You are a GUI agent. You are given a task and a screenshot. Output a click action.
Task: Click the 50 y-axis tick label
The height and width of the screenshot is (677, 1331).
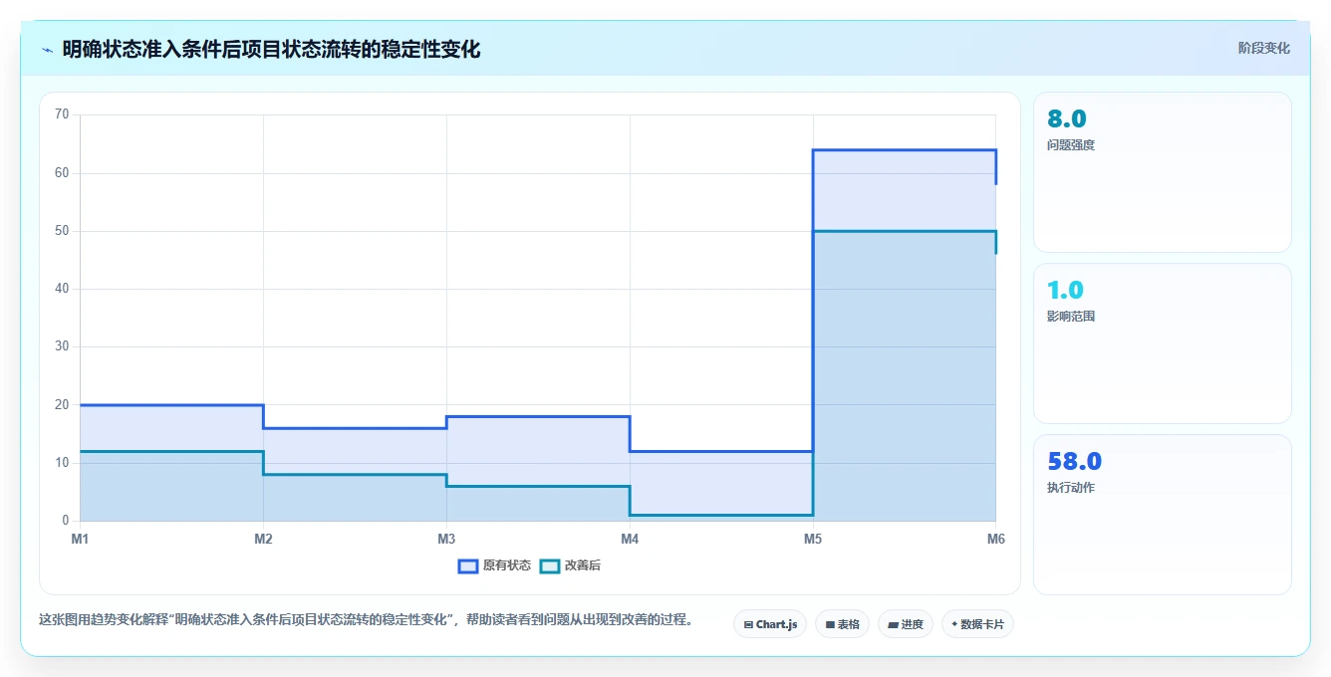pos(62,231)
